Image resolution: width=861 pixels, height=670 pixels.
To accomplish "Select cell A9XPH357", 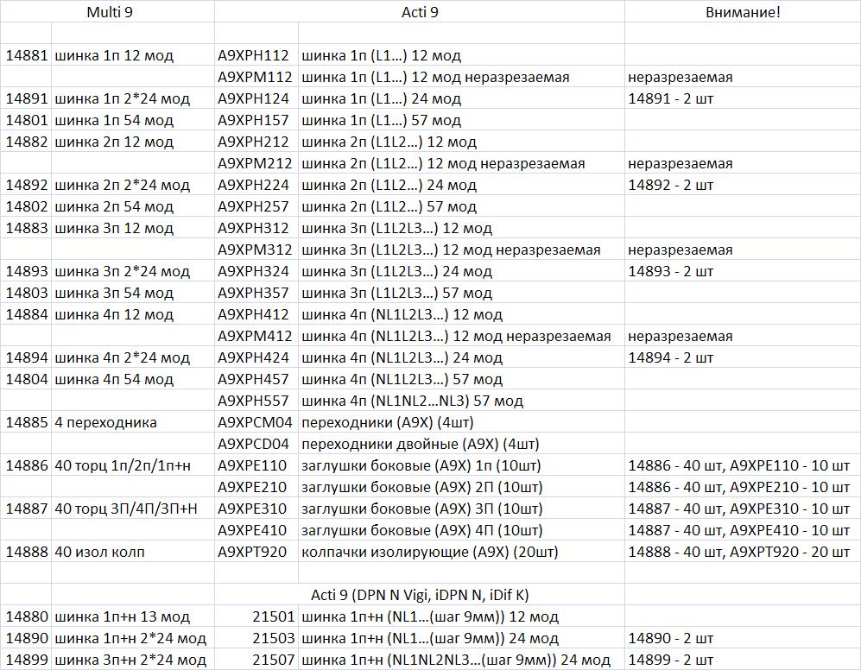I will coord(256,292).
